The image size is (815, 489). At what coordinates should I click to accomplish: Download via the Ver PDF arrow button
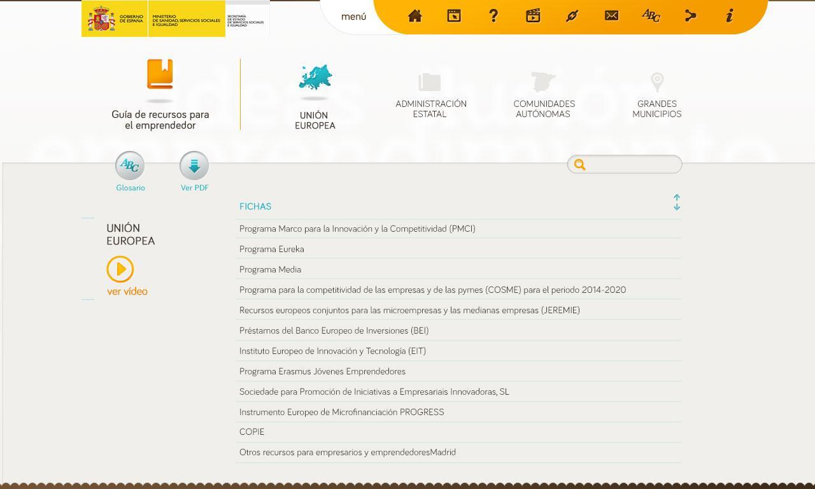pos(194,166)
